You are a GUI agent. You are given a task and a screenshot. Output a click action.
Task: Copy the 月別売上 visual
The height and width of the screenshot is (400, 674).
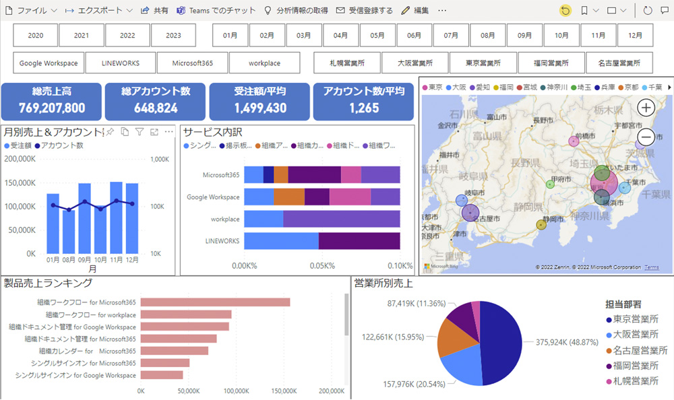click(125, 132)
